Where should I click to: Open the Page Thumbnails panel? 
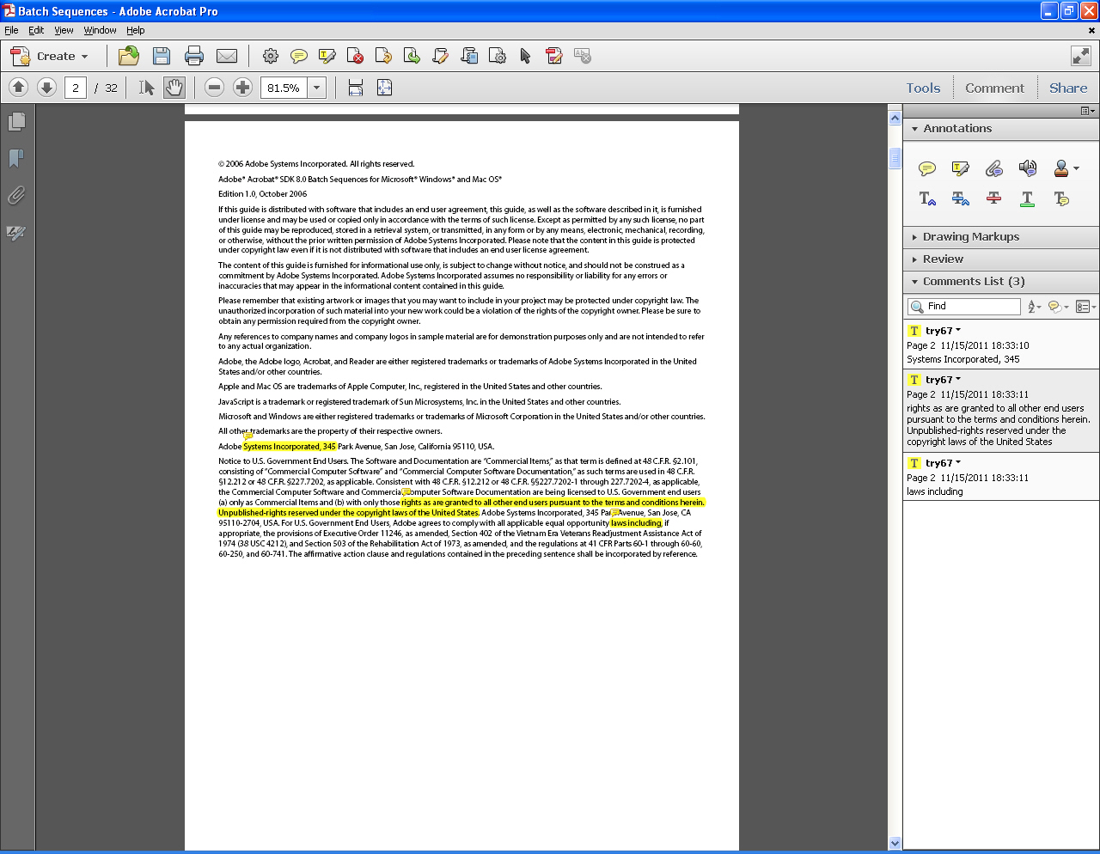click(16, 122)
